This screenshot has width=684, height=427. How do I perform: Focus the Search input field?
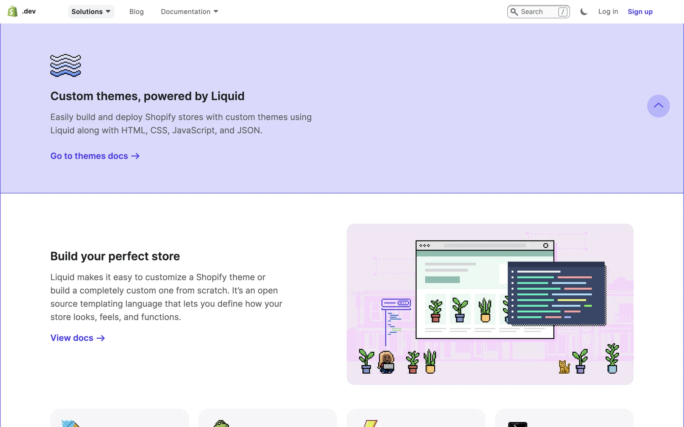tap(538, 12)
